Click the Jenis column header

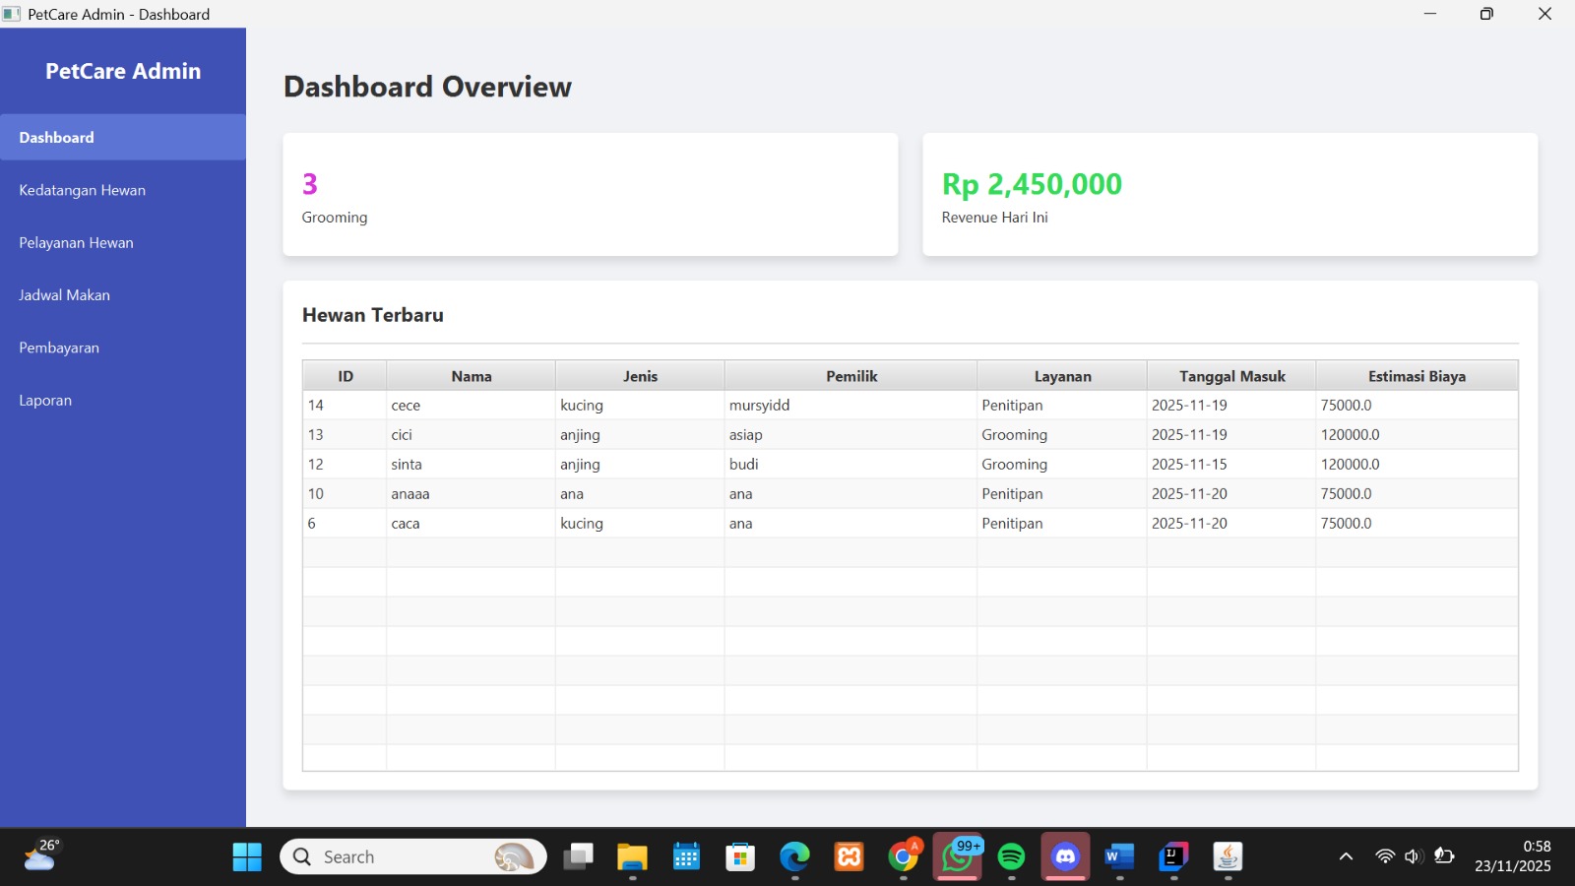click(640, 376)
